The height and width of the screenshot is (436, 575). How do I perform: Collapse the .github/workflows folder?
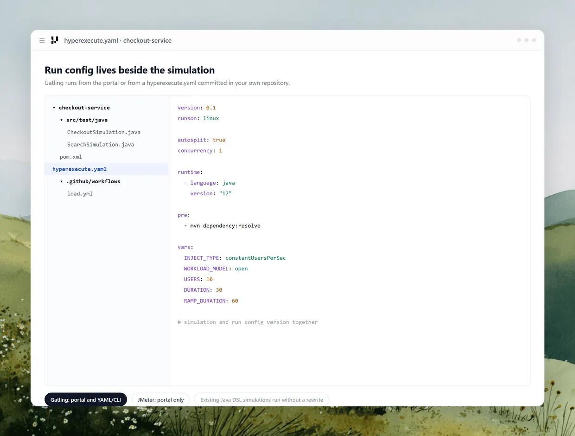pos(61,181)
